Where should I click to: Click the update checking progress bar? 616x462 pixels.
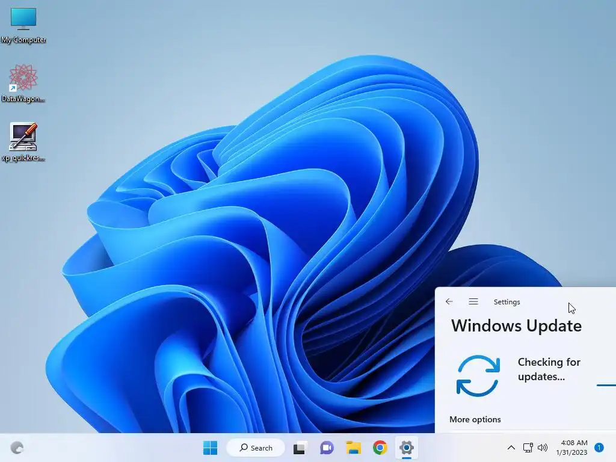(606, 385)
